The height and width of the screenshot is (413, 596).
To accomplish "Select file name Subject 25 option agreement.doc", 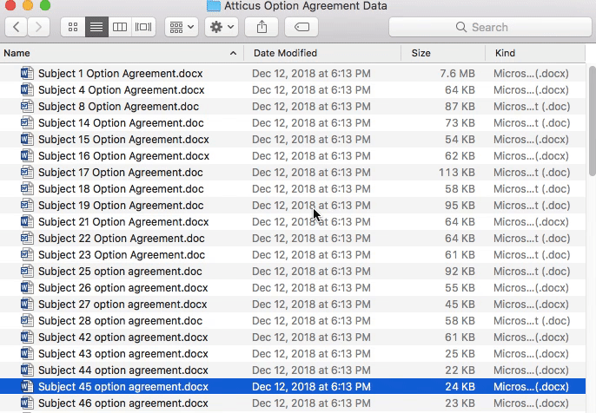I will (x=120, y=272).
